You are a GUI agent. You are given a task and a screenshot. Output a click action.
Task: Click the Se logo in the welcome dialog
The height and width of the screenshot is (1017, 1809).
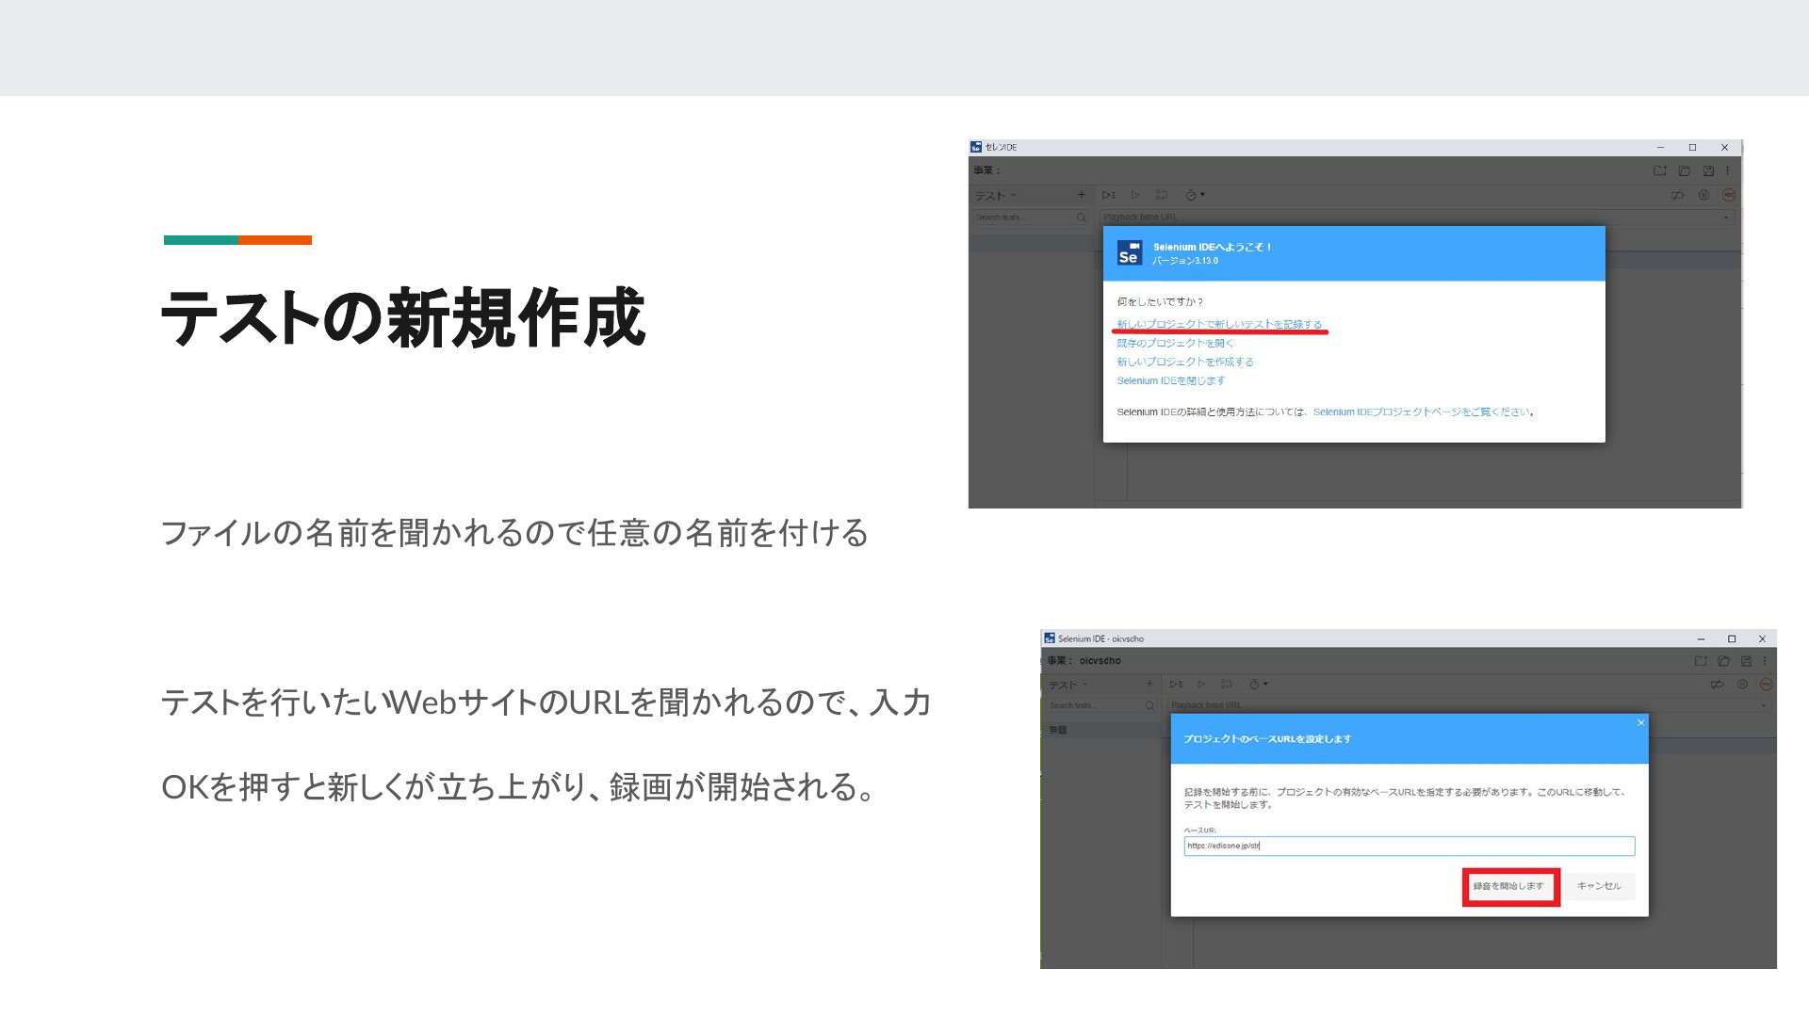pos(1129,253)
